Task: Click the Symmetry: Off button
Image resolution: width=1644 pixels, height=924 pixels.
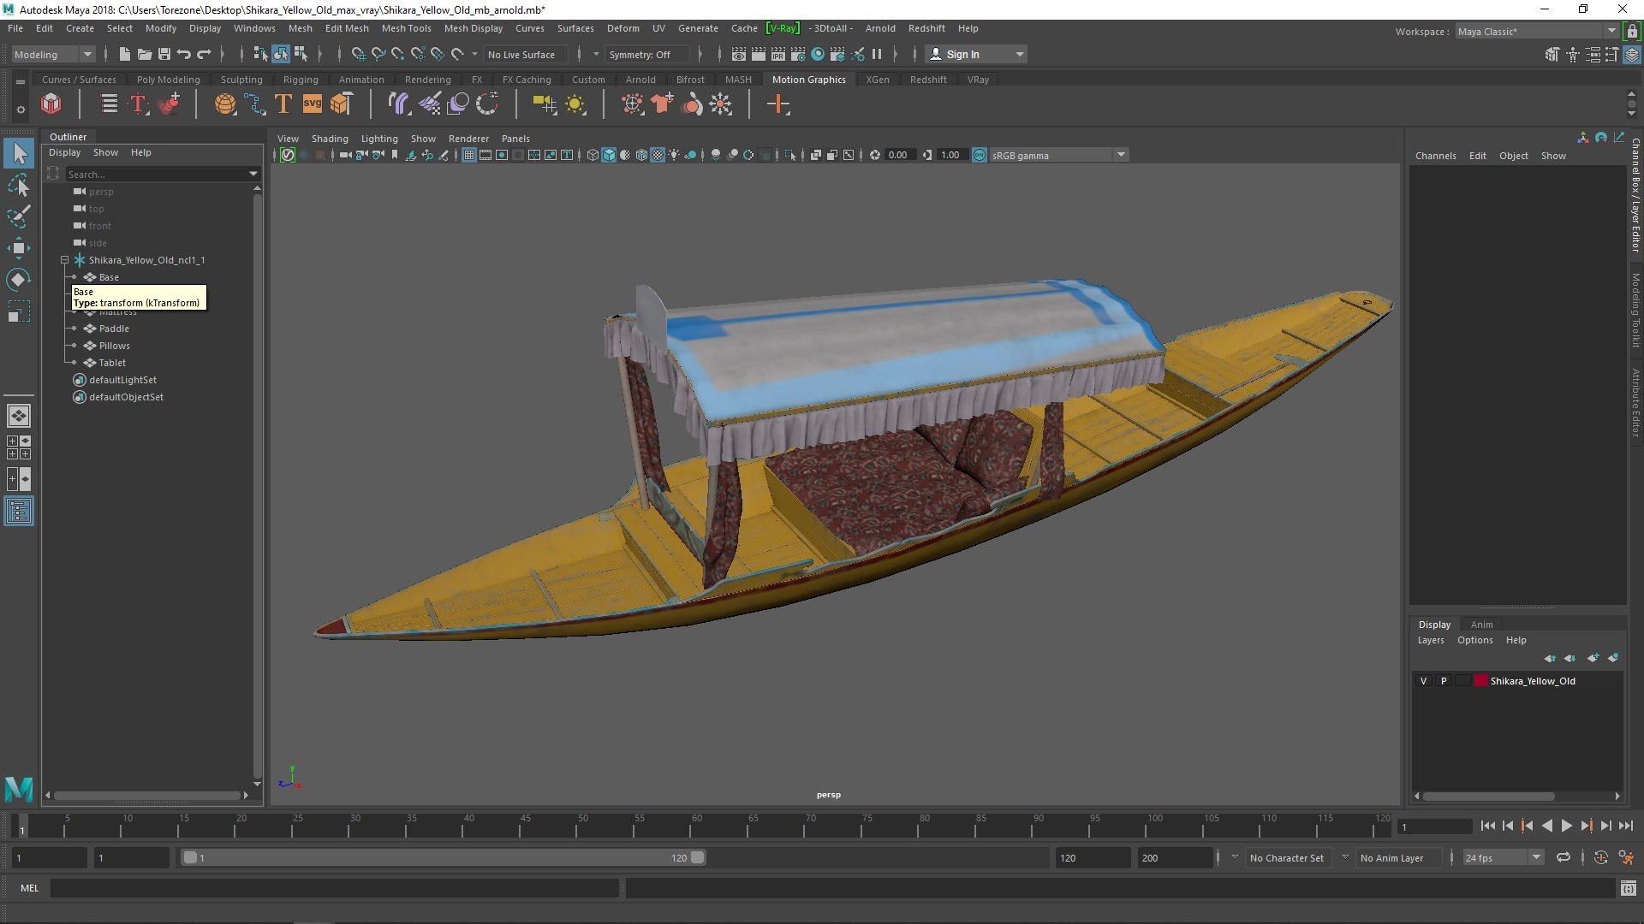Action: coord(646,54)
